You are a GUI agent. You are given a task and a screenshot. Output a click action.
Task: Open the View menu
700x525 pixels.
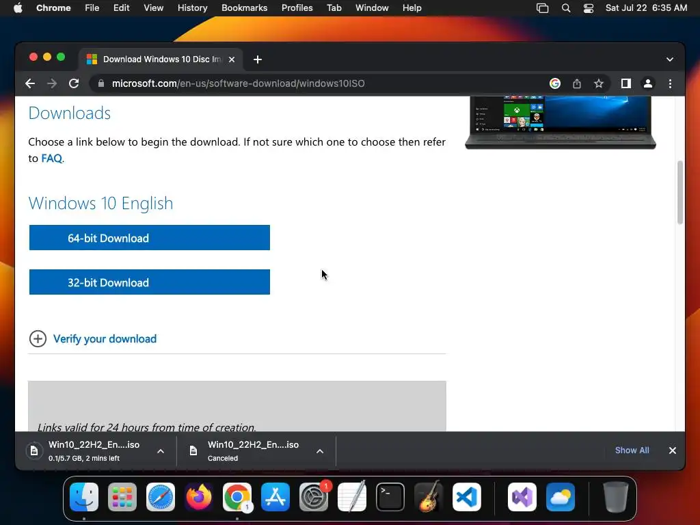tap(154, 8)
